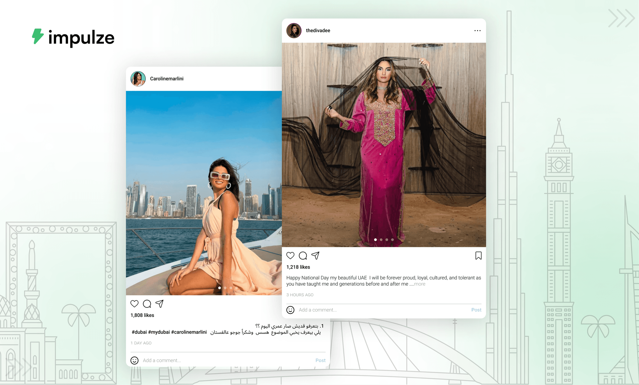The height and width of the screenshot is (385, 639).
Task: Open the emoji picker beside thedivadee's comment field
Action: (x=290, y=310)
